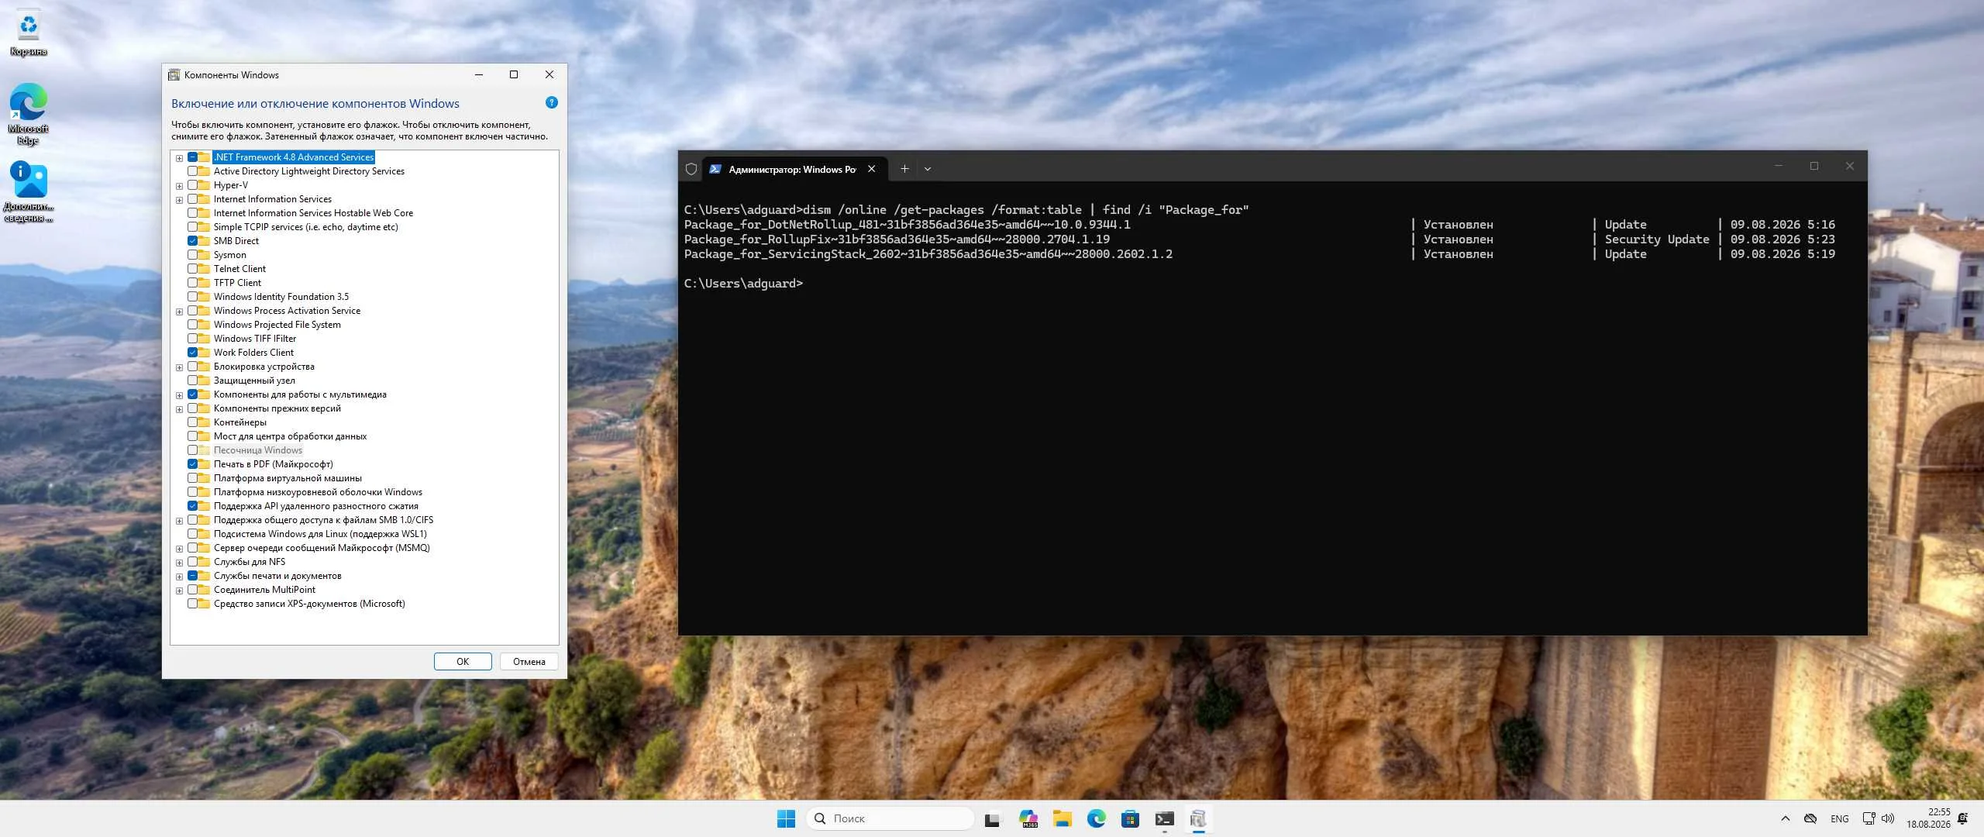Image resolution: width=1984 pixels, height=837 pixels.
Task: Open terminal profile dropdown chevron
Action: [x=928, y=169]
